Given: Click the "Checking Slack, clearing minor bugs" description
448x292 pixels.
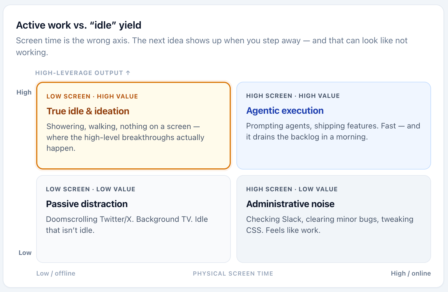Looking at the screenshot, I should pyautogui.click(x=329, y=225).
